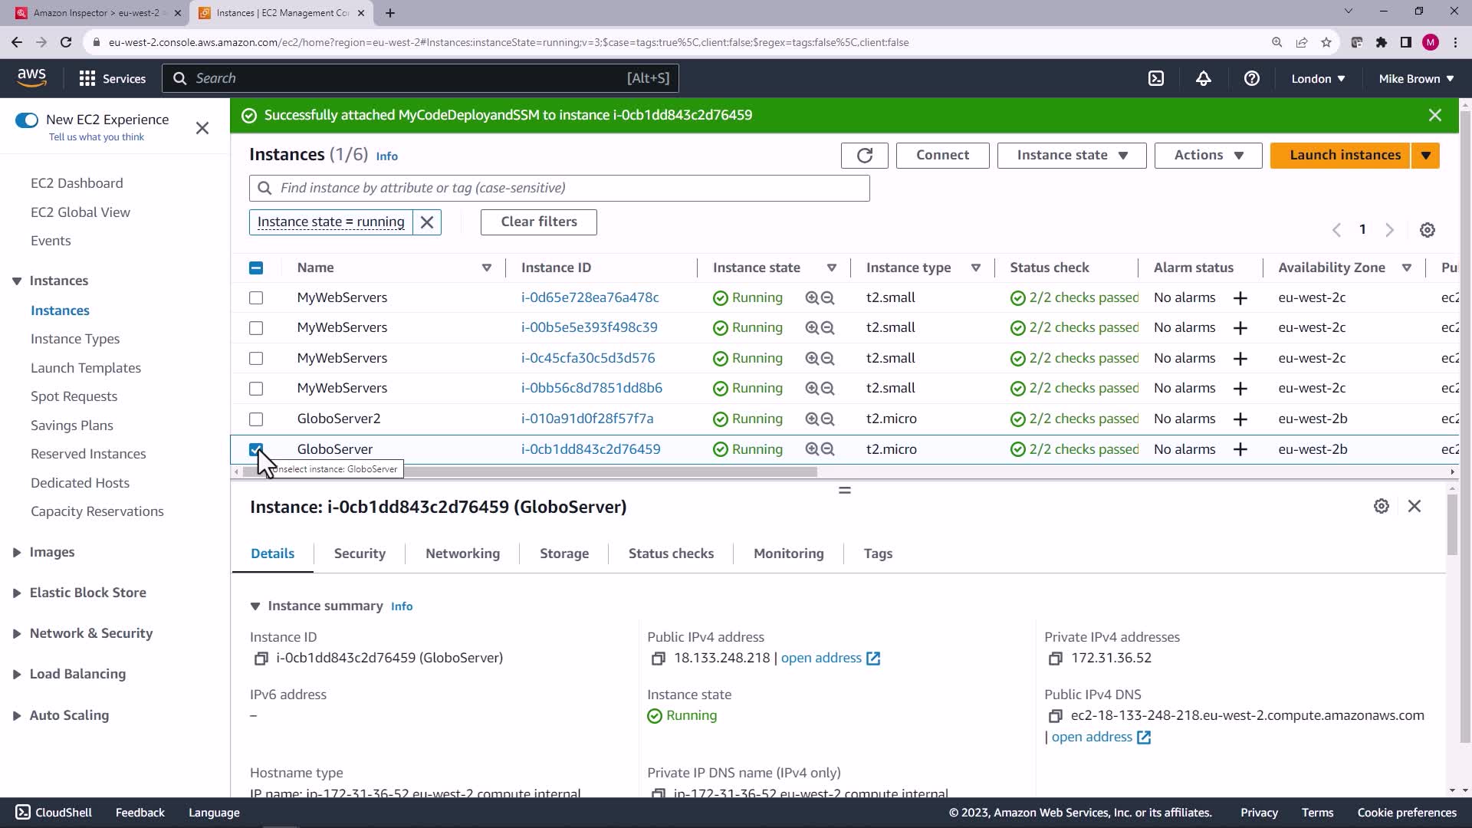This screenshot has width=1472, height=828.
Task: Open the notifications bell icon
Action: (x=1203, y=78)
